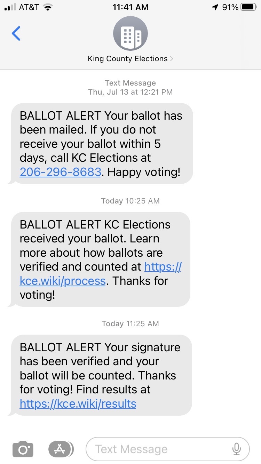Open the camera from the message bar
This screenshot has height=464, width=261.
click(x=23, y=449)
